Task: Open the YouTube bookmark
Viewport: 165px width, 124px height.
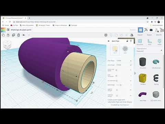Action: 14,25
